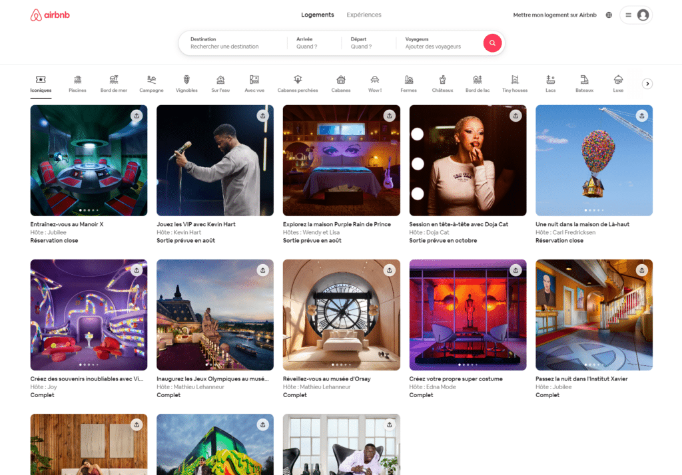Click the red search magnifier button
The height and width of the screenshot is (475, 682).
(492, 43)
